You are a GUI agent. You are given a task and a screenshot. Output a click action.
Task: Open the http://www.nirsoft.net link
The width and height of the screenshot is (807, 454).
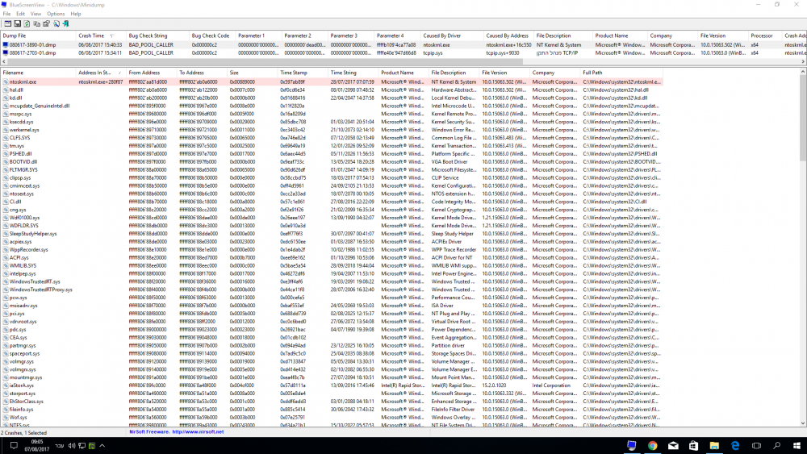click(x=199, y=432)
